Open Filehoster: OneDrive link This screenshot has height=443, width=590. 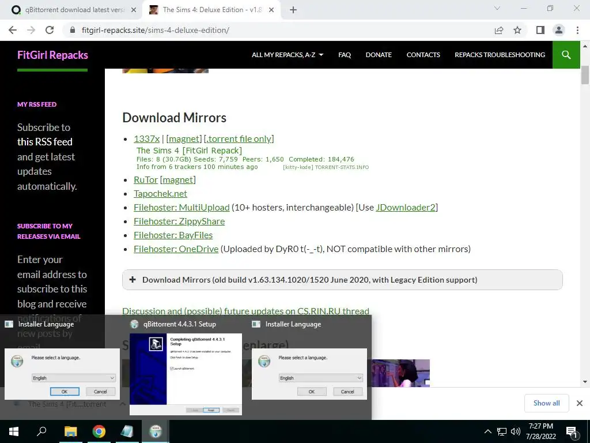tap(176, 249)
